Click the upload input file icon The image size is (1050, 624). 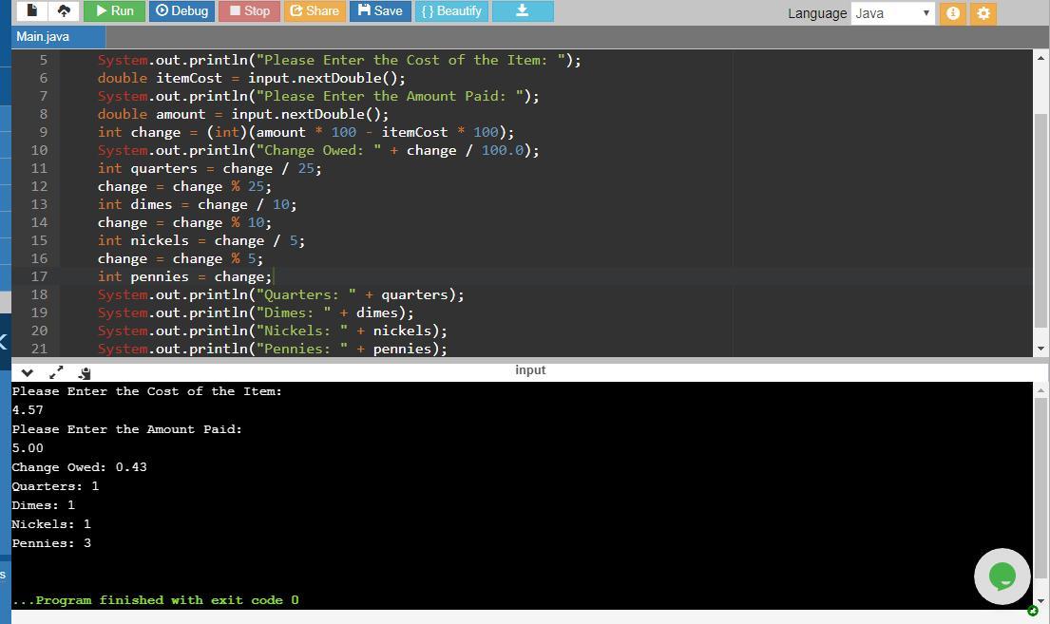[84, 372]
